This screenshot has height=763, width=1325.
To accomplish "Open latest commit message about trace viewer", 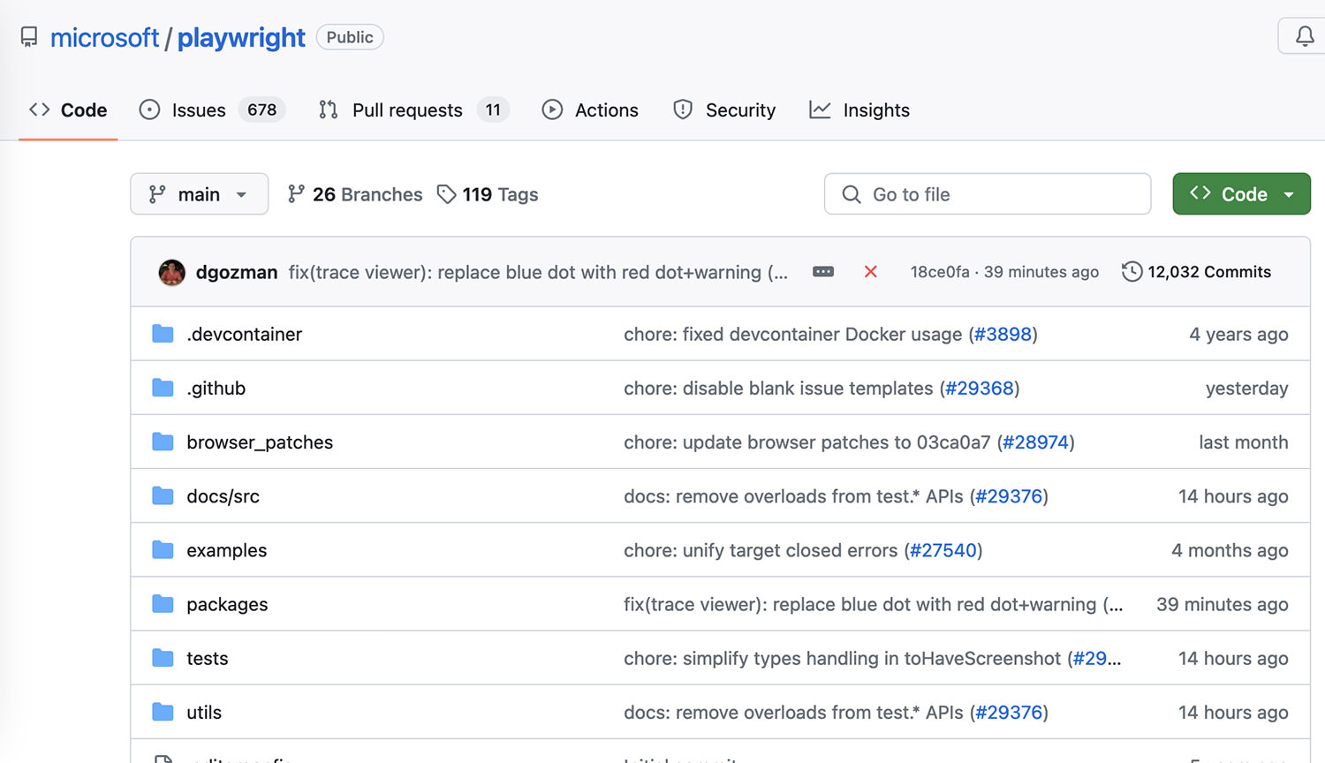I will point(538,272).
